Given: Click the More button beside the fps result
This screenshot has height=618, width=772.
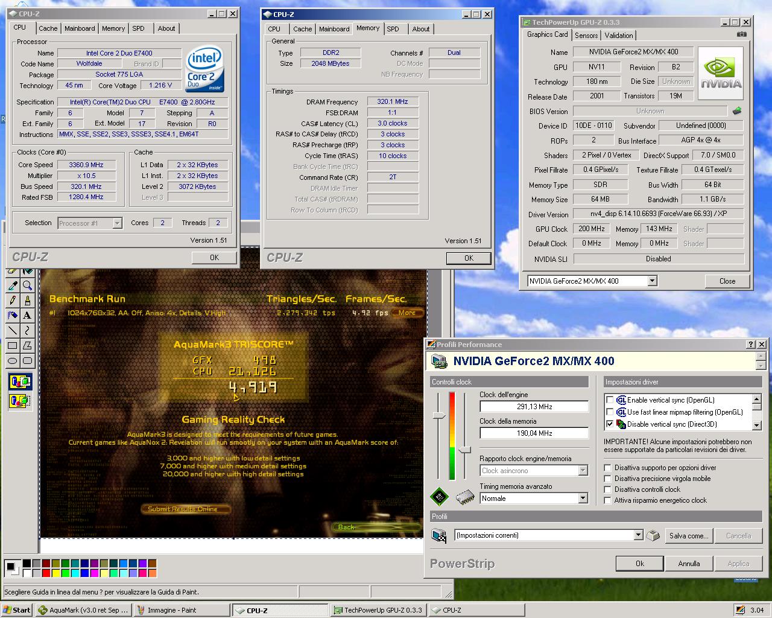Looking at the screenshot, I should [x=407, y=313].
